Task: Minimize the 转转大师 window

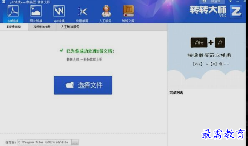Action: (238, 1)
